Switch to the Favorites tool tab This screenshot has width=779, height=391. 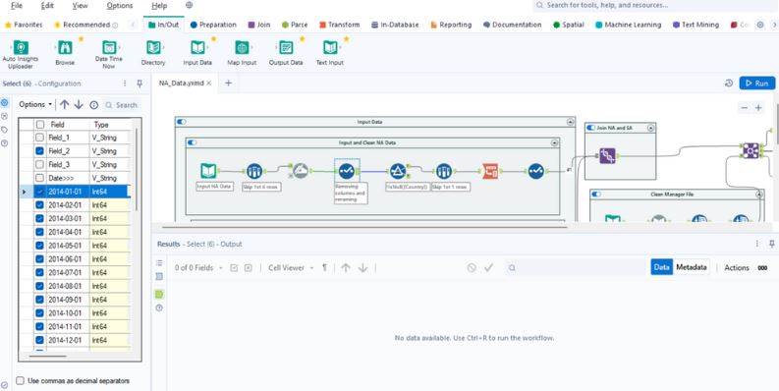tap(24, 25)
